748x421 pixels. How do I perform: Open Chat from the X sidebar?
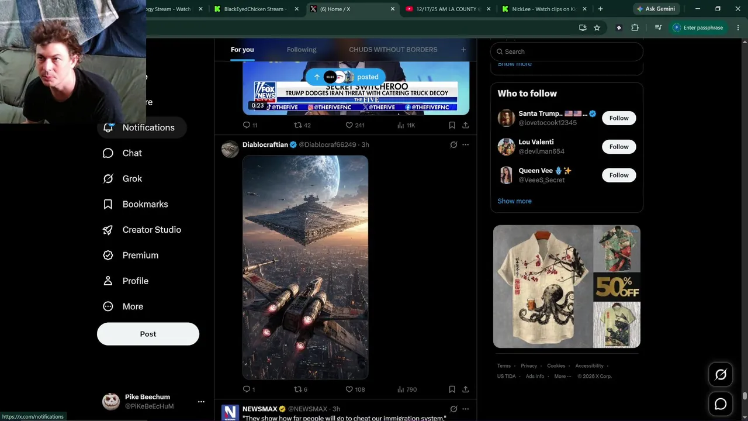(123, 153)
